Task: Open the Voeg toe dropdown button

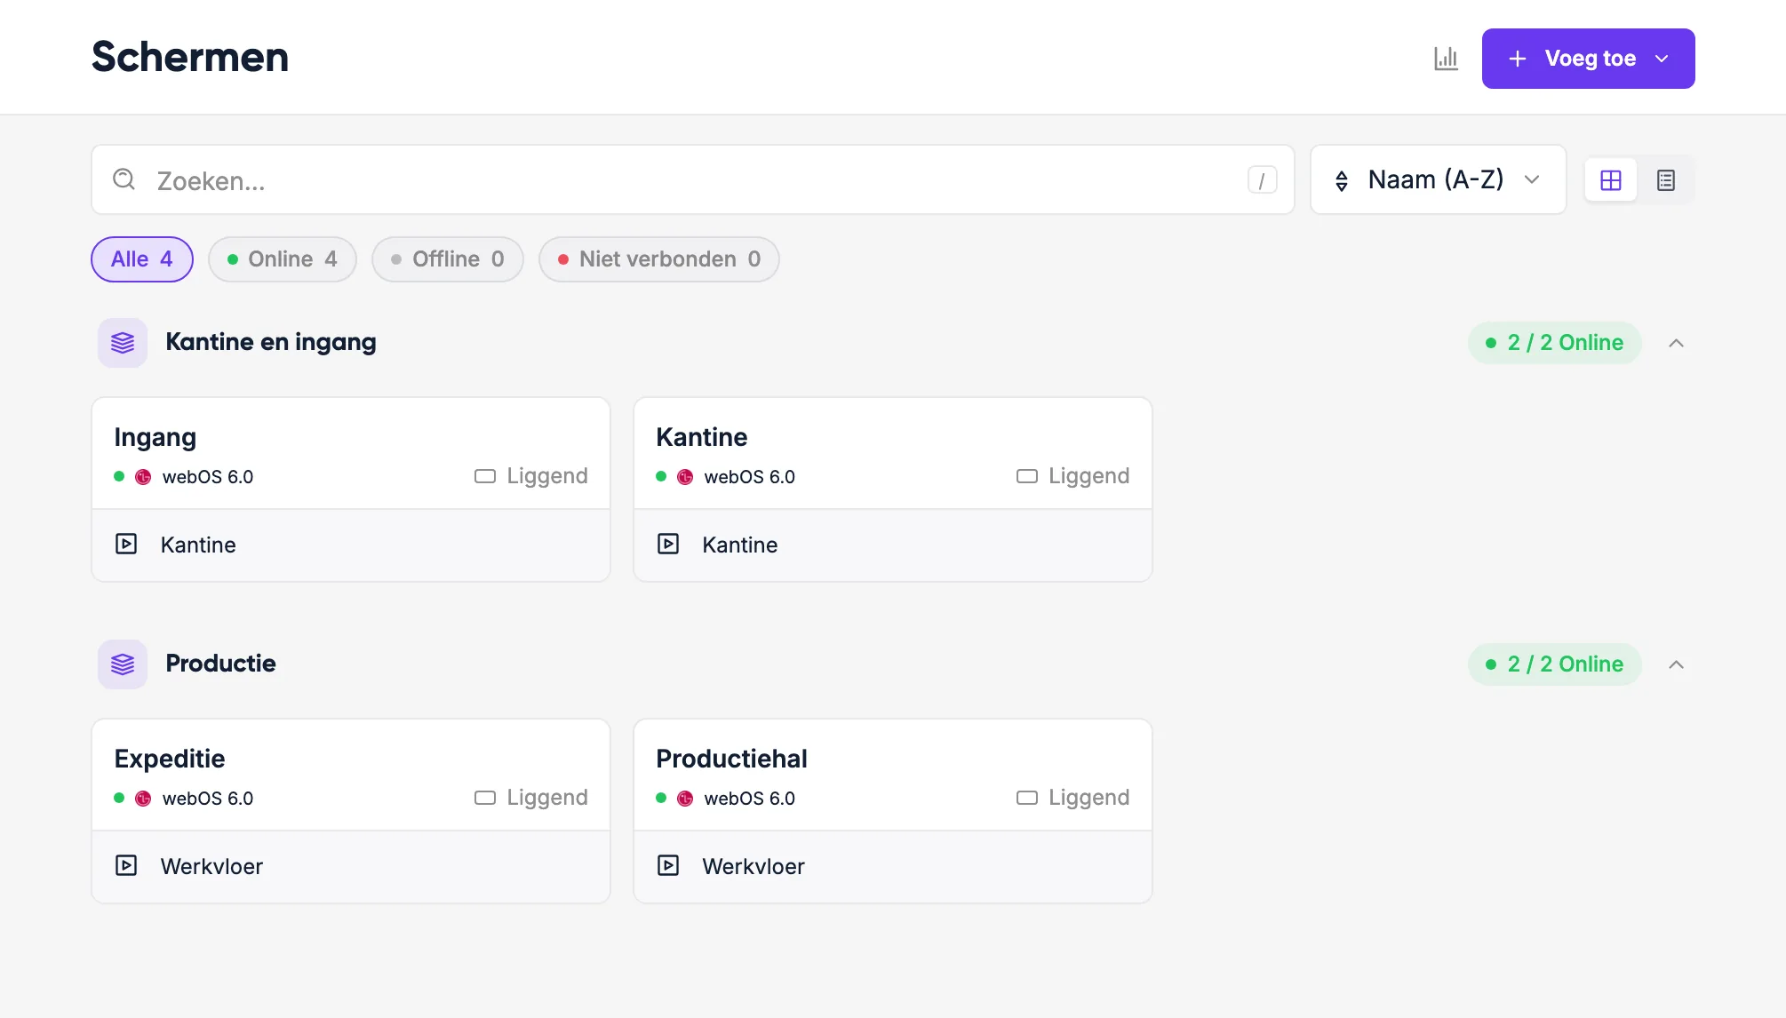Action: coord(1588,59)
